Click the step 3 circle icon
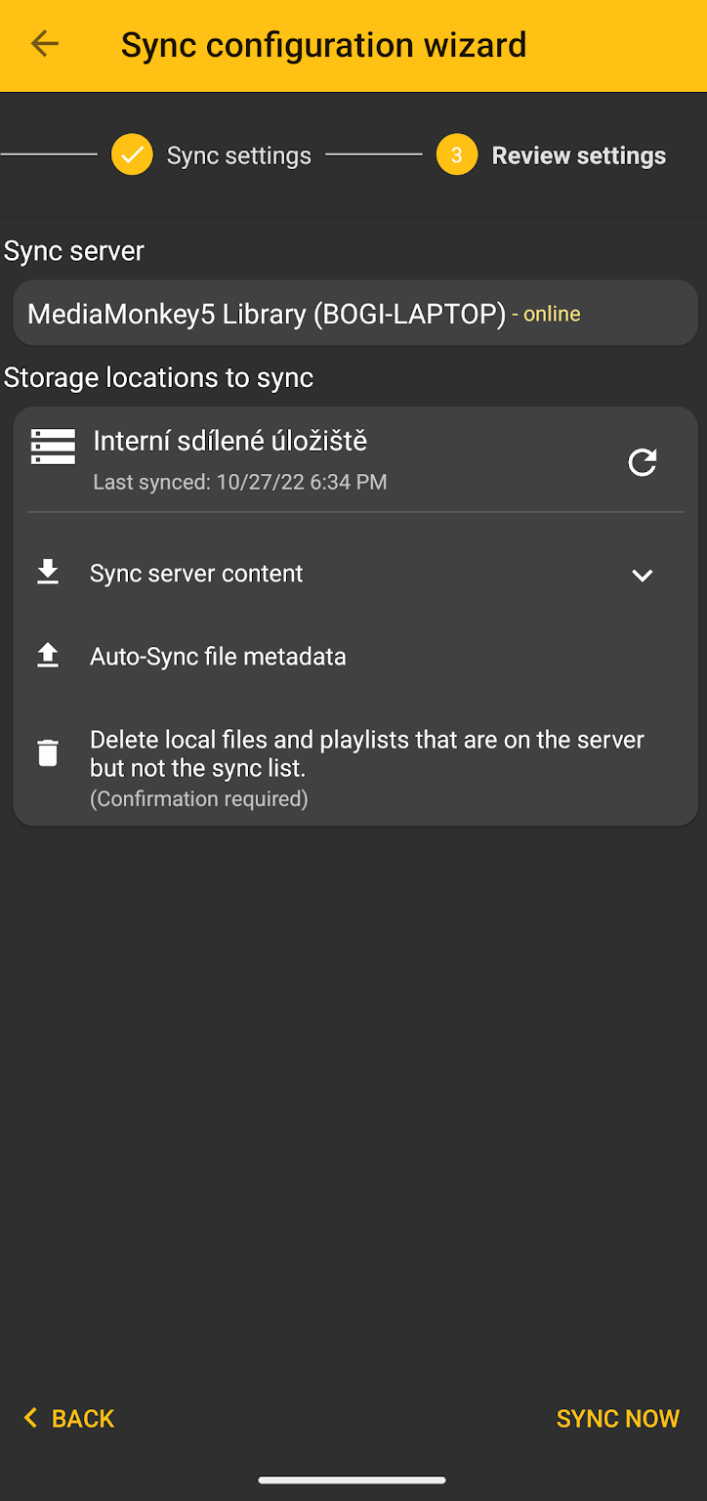 click(456, 155)
